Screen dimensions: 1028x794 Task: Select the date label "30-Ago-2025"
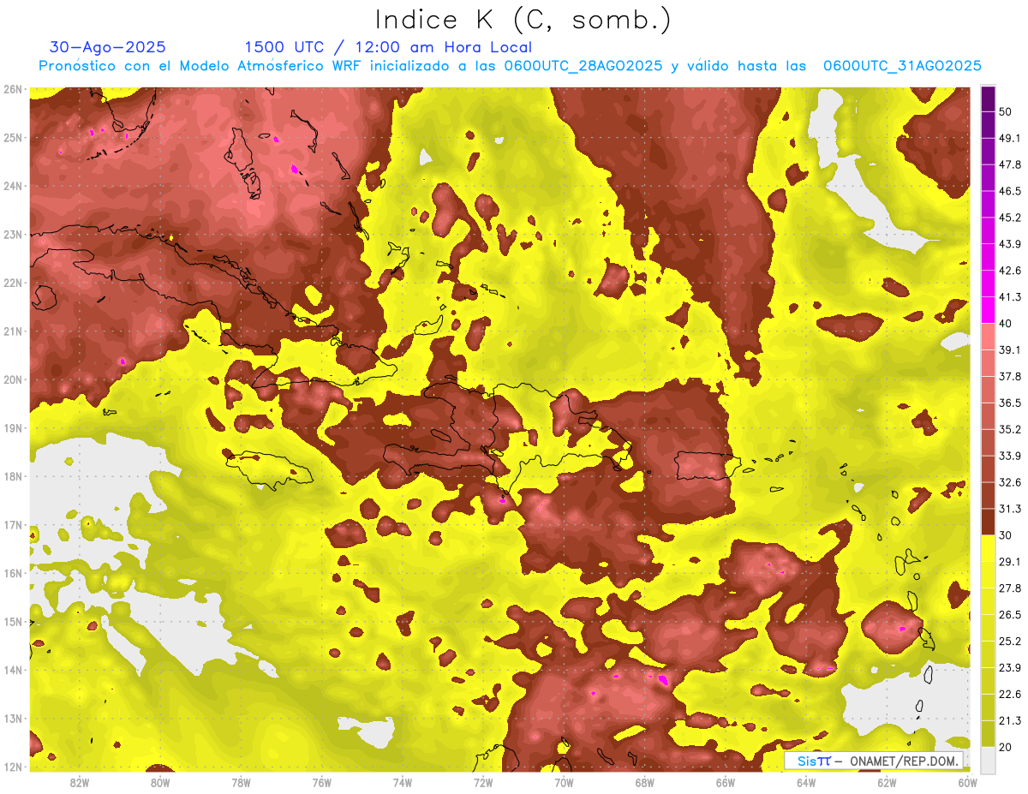click(108, 47)
